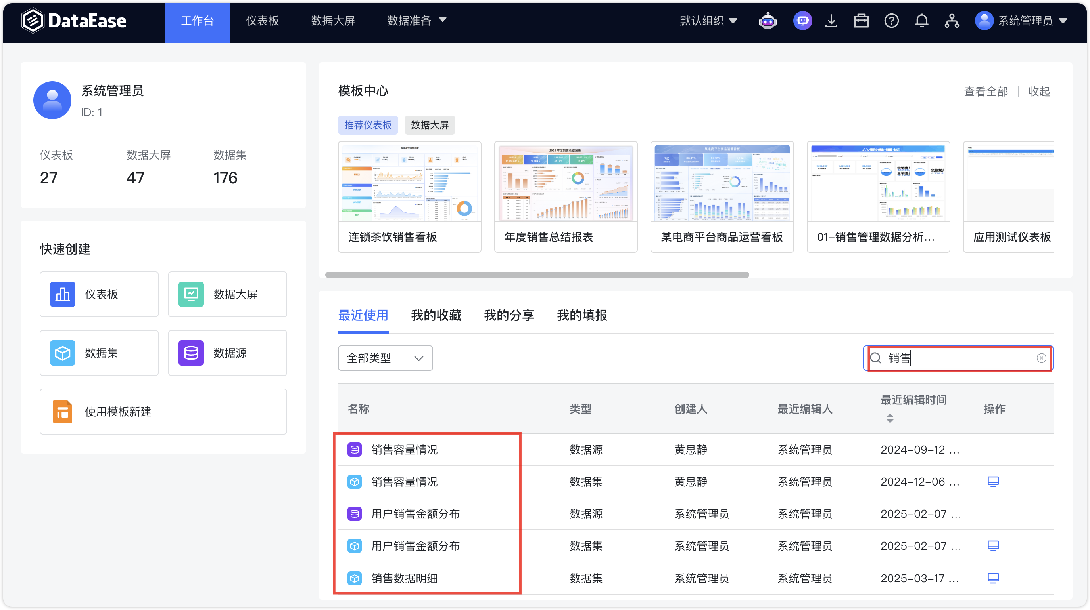
Task: Clear the 销售 search input
Action: 1042,358
